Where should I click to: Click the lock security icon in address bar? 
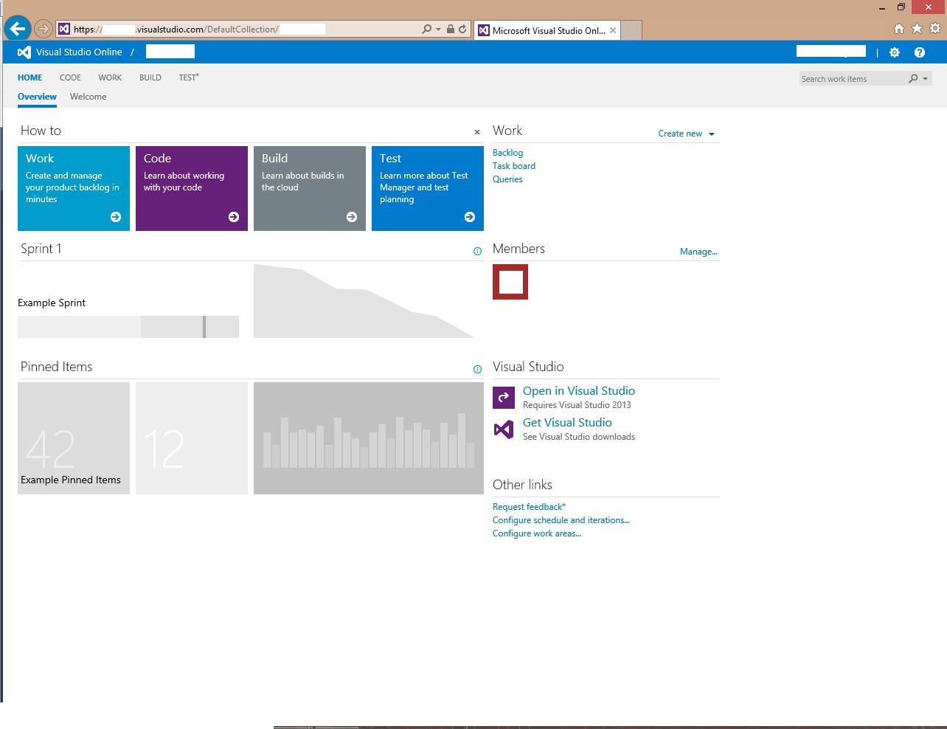[450, 29]
